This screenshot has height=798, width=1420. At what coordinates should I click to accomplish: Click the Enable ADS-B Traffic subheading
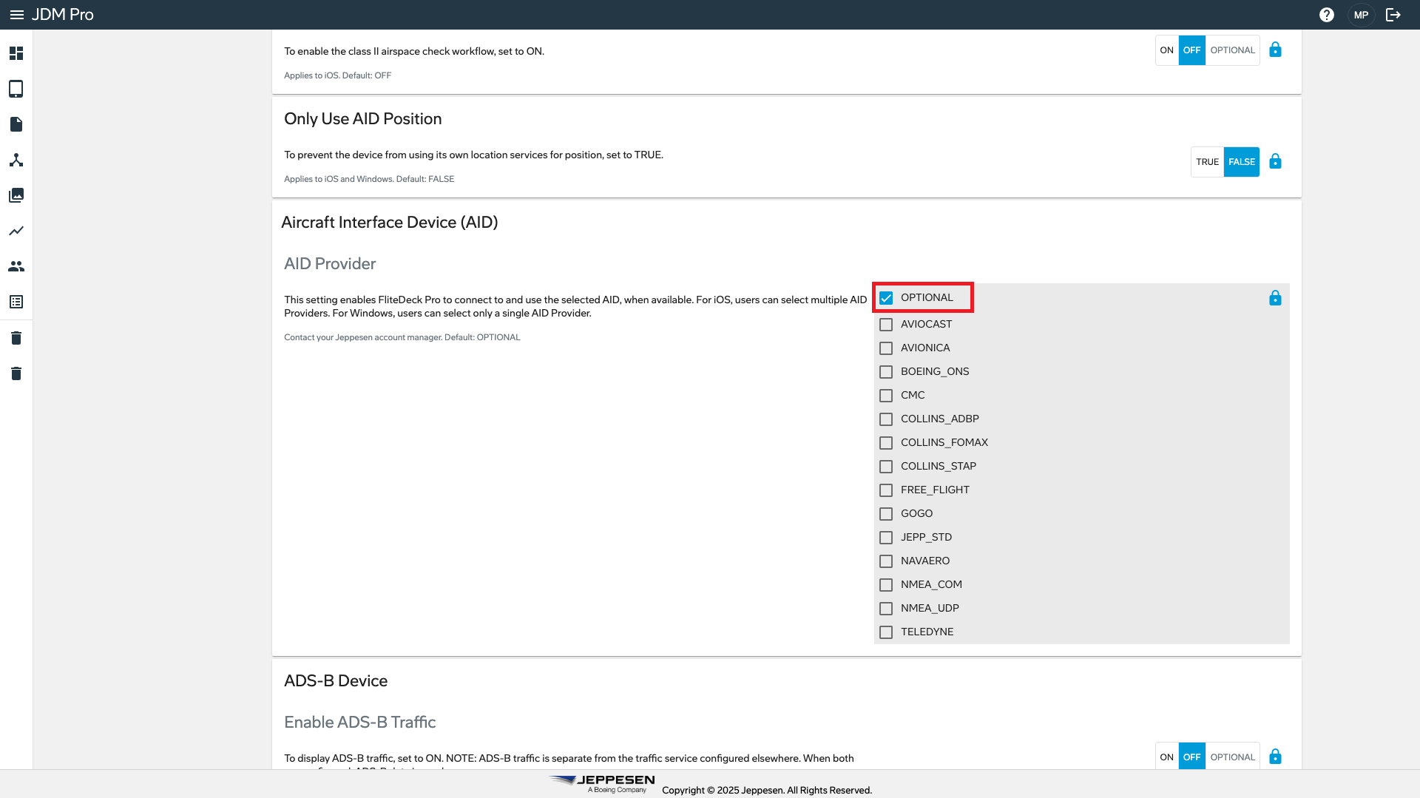point(359,723)
